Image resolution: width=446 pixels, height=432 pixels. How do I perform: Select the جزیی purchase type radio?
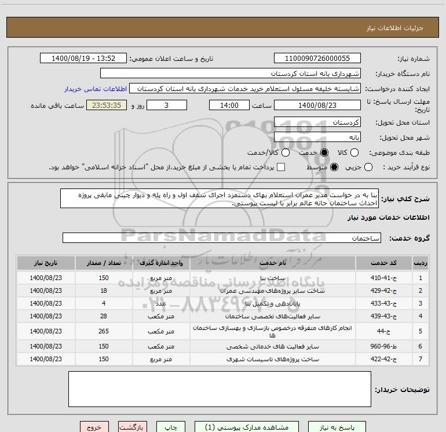coord(368,167)
